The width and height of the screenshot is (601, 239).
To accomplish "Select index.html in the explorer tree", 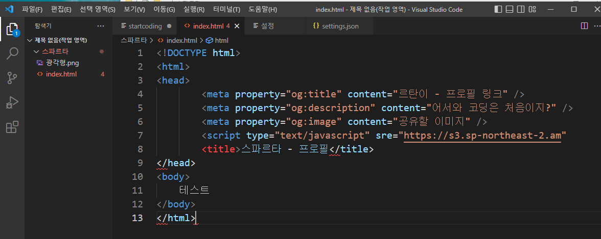I will tap(61, 74).
